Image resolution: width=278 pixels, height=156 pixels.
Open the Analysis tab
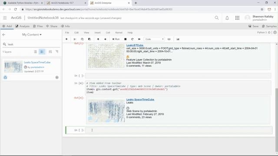(x=22, y=26)
